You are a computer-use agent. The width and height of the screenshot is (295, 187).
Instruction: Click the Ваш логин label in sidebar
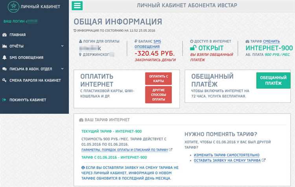14,22
